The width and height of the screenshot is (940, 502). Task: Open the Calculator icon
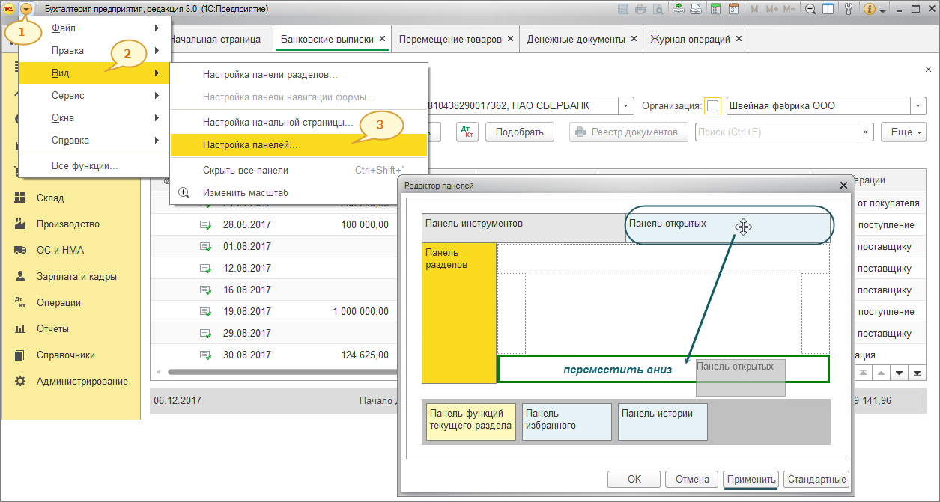715,9
